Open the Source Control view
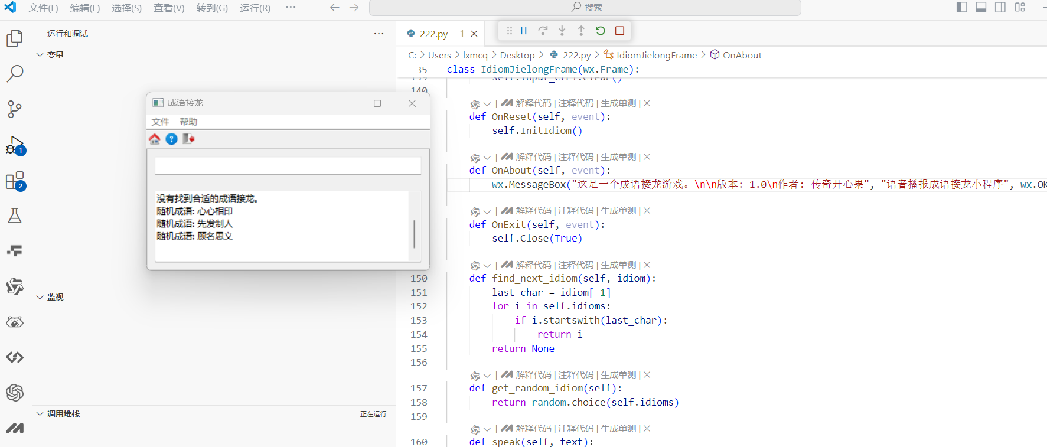The height and width of the screenshot is (447, 1047). tap(15, 109)
